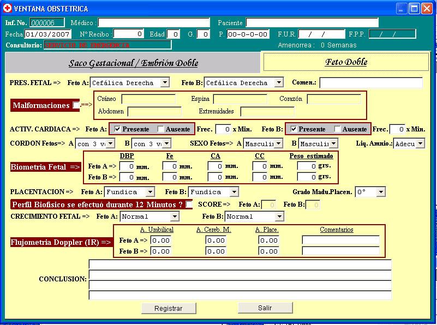Expand Grado Madu.Placen. dropdown
Image resolution: width=437 pixels, height=325 pixels.
click(x=381, y=191)
